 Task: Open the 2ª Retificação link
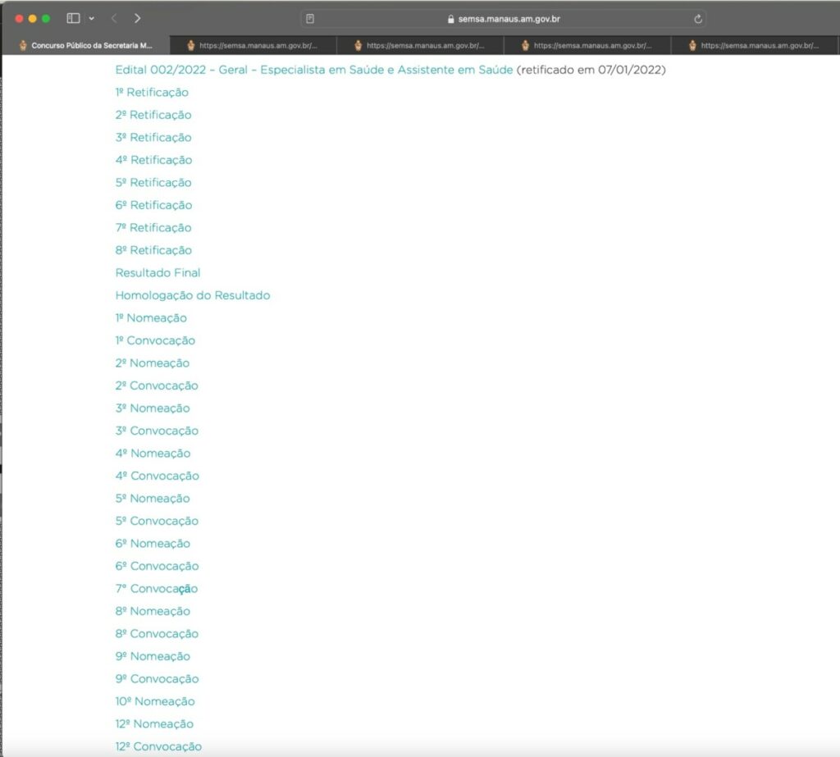(x=153, y=115)
